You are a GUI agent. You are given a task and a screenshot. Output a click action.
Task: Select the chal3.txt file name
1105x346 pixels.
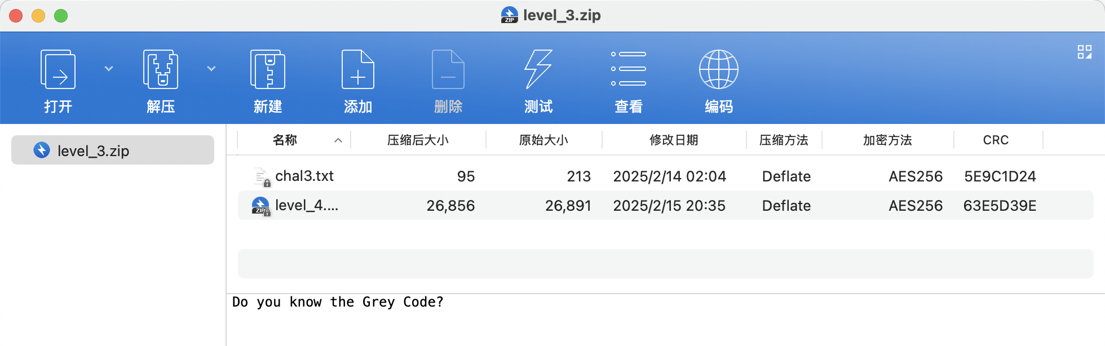304,176
